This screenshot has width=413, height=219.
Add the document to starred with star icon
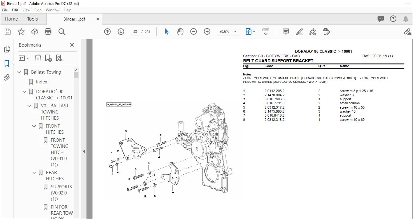pos(21,32)
